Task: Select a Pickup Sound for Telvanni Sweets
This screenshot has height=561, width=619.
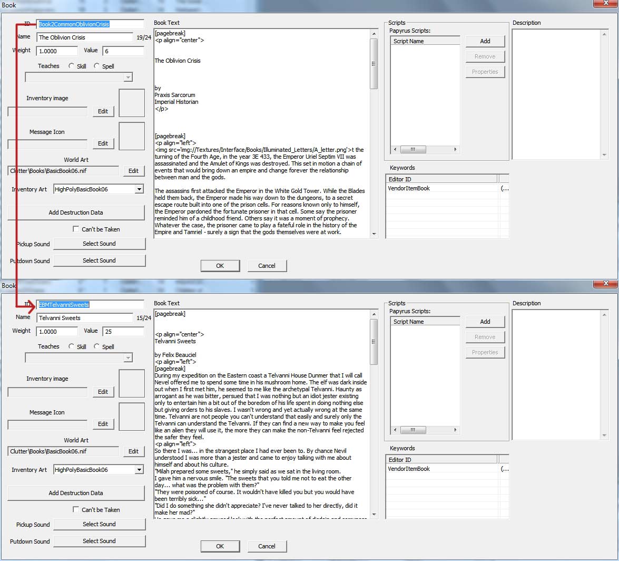Action: pyautogui.click(x=99, y=525)
